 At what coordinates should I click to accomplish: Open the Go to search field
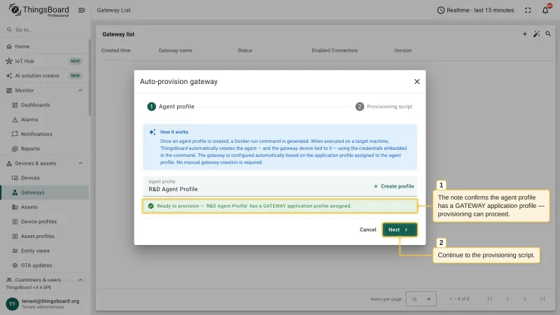[45, 29]
